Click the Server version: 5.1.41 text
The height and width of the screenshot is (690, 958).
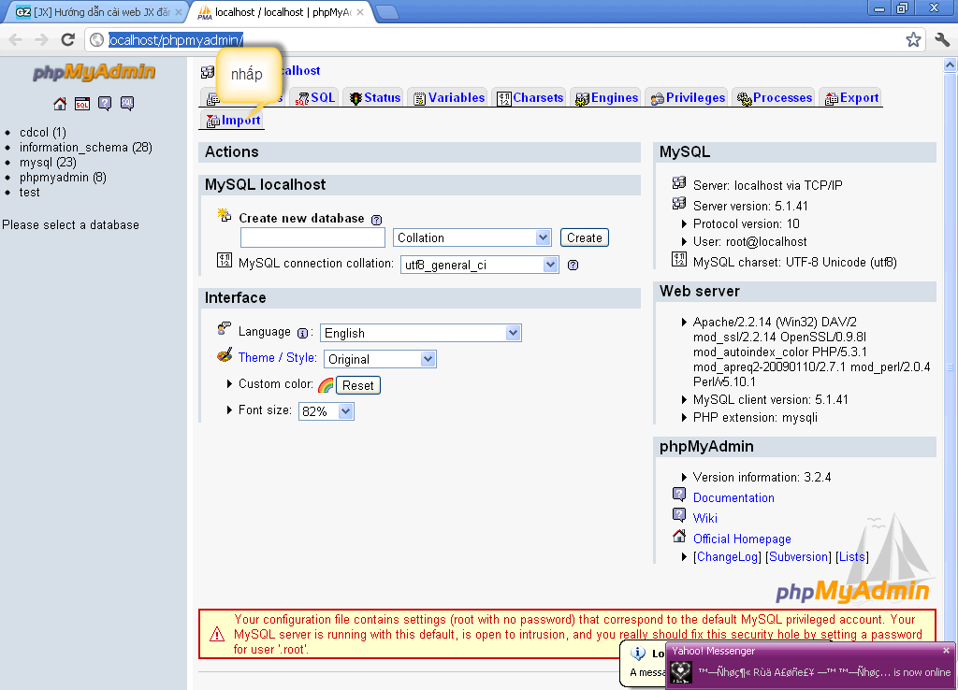(750, 206)
